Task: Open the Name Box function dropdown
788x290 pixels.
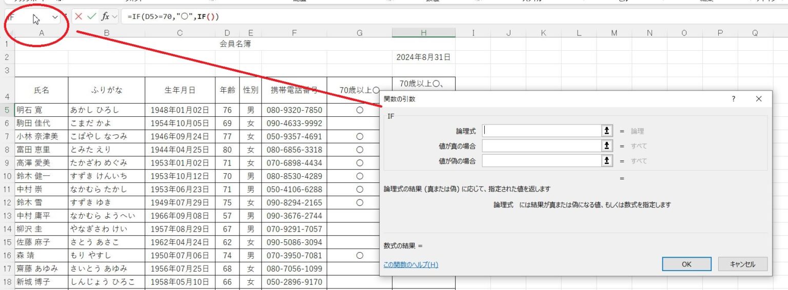Action: click(55, 17)
